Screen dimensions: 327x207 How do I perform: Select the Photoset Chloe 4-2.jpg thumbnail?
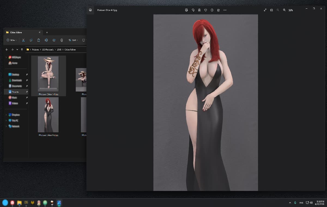click(48, 115)
